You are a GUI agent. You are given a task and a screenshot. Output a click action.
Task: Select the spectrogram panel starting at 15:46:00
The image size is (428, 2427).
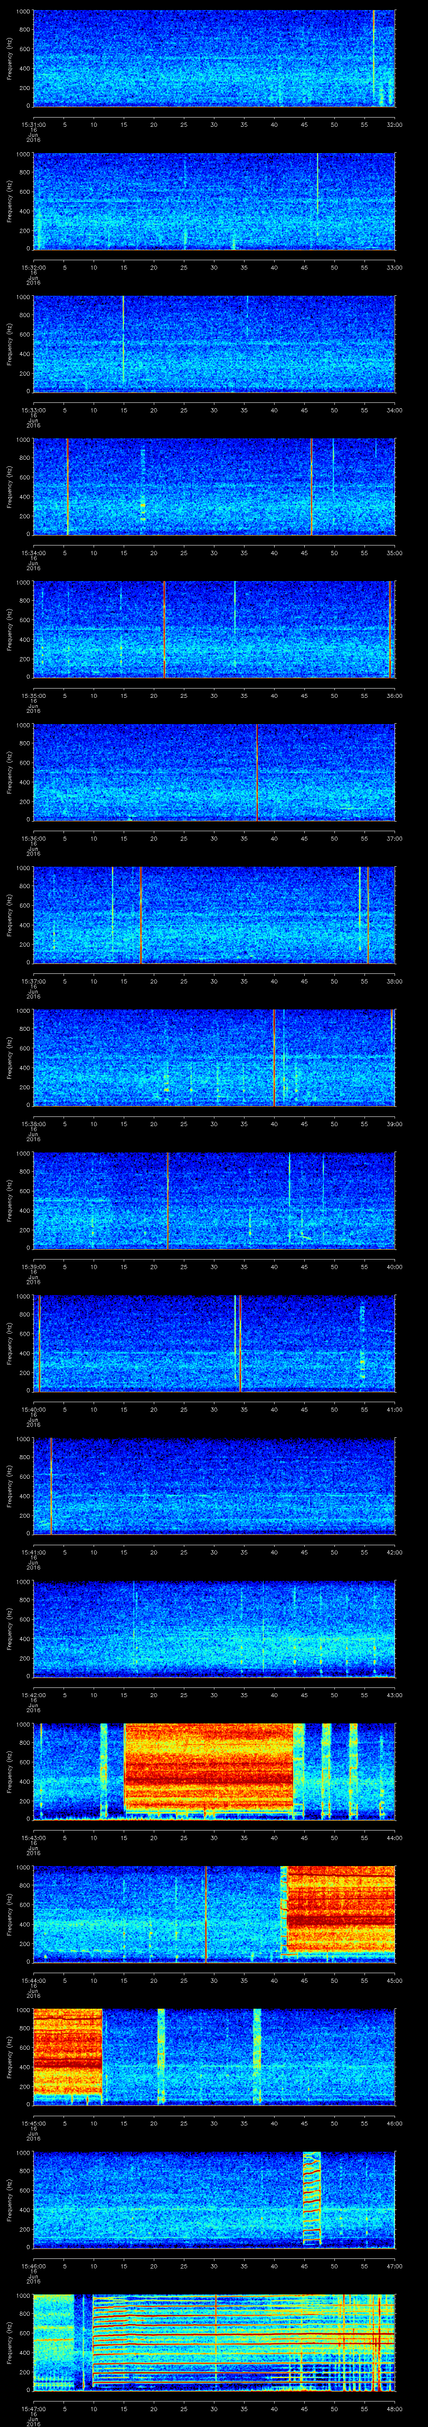coord(214,2199)
